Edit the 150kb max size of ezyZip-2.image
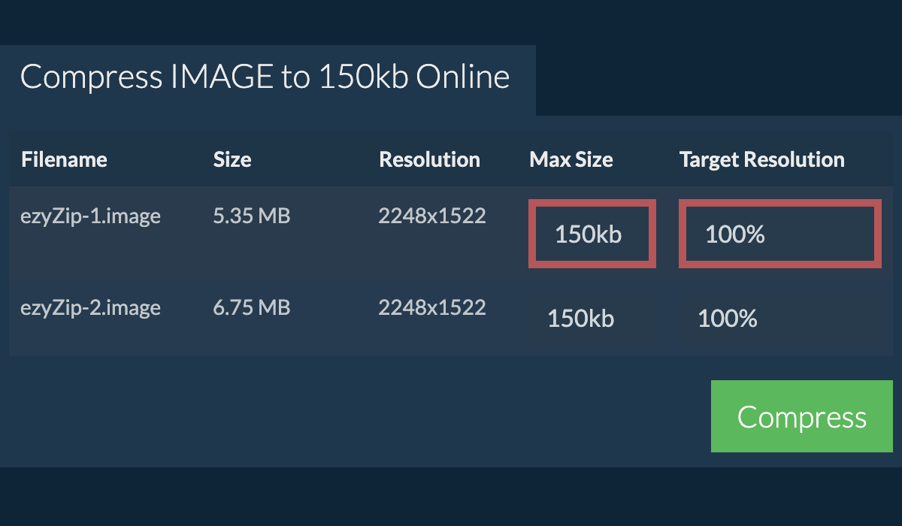The image size is (902, 526). (x=580, y=319)
